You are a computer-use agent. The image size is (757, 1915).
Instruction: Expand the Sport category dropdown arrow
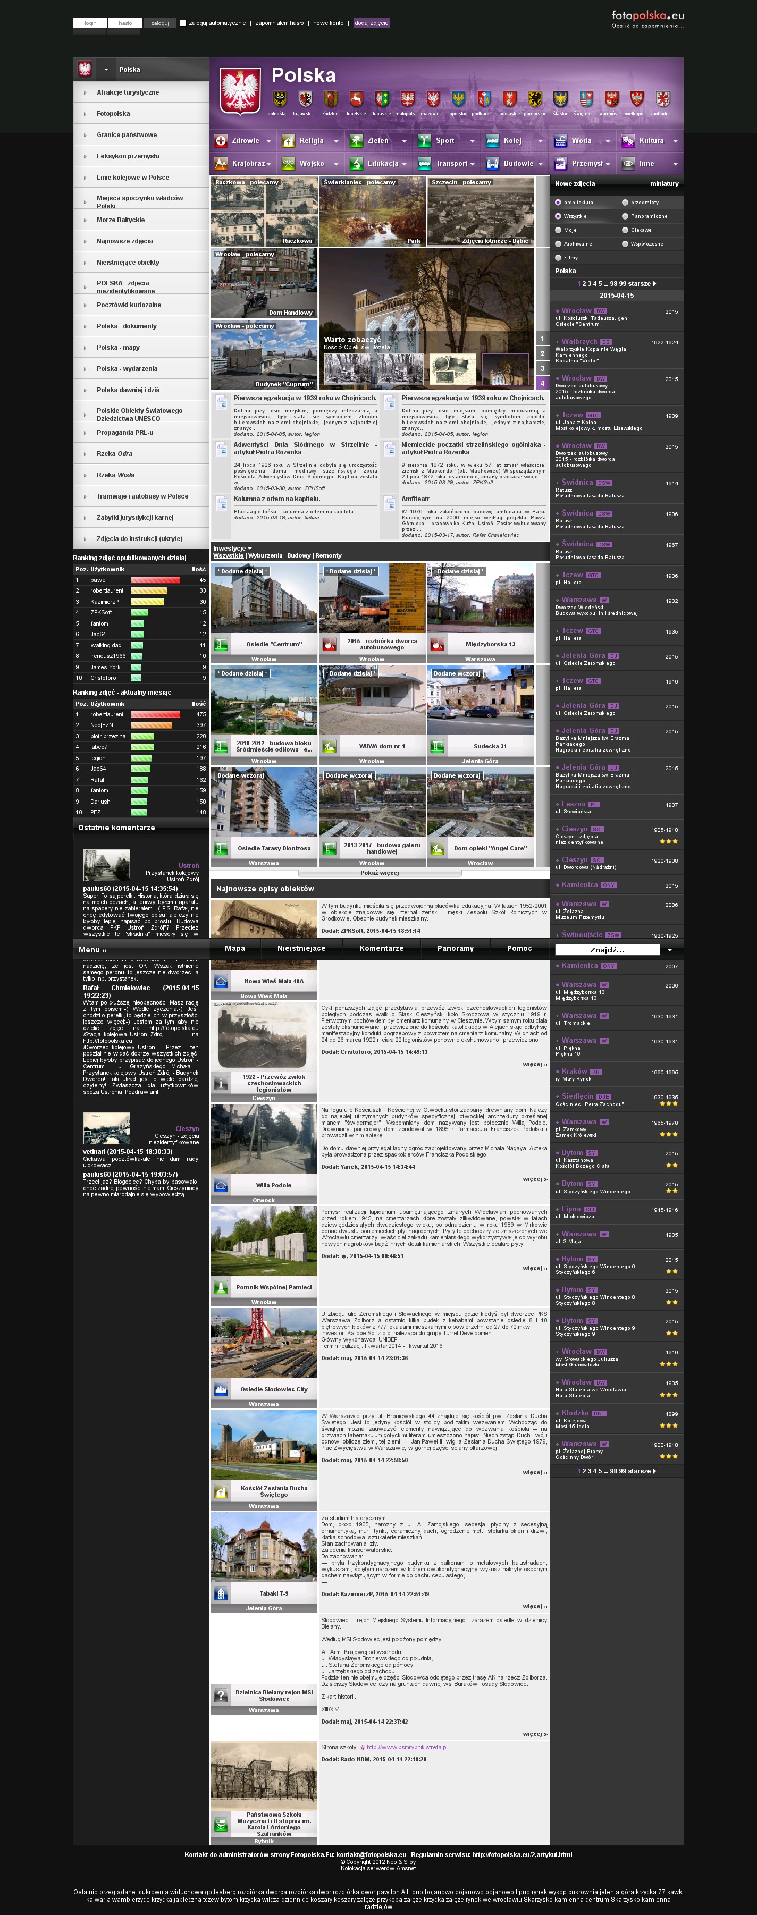point(472,141)
